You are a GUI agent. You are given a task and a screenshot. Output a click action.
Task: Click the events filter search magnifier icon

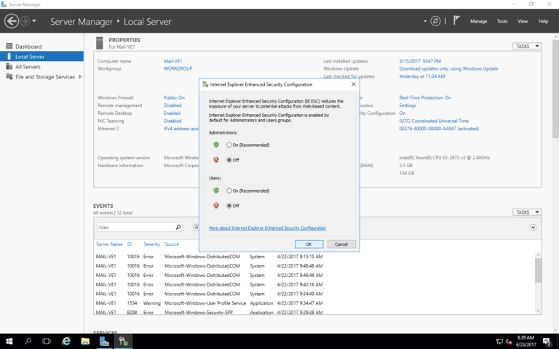(178, 227)
